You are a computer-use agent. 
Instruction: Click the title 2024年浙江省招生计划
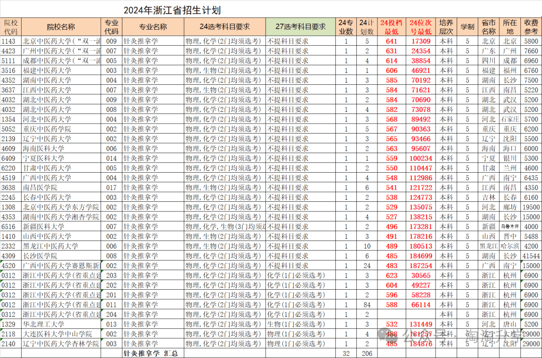point(172,10)
